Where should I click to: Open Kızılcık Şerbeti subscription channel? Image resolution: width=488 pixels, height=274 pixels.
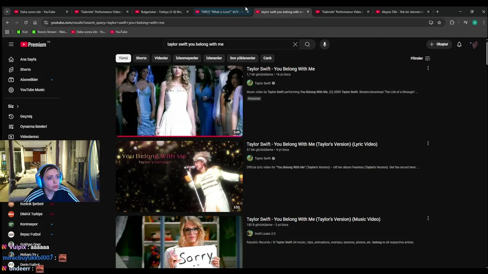click(32, 204)
